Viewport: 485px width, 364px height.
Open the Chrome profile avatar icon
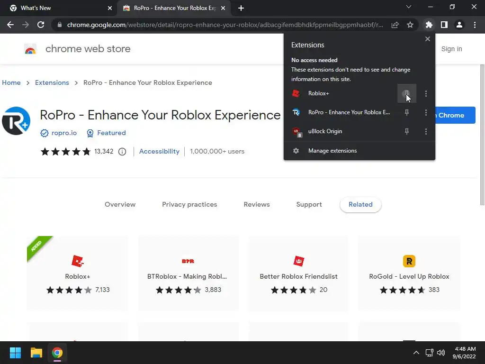pyautogui.click(x=459, y=25)
